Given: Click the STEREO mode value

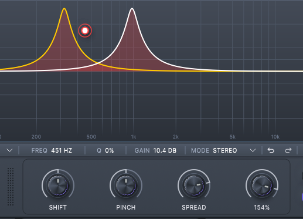Looking at the screenshot, I should [x=225, y=150].
